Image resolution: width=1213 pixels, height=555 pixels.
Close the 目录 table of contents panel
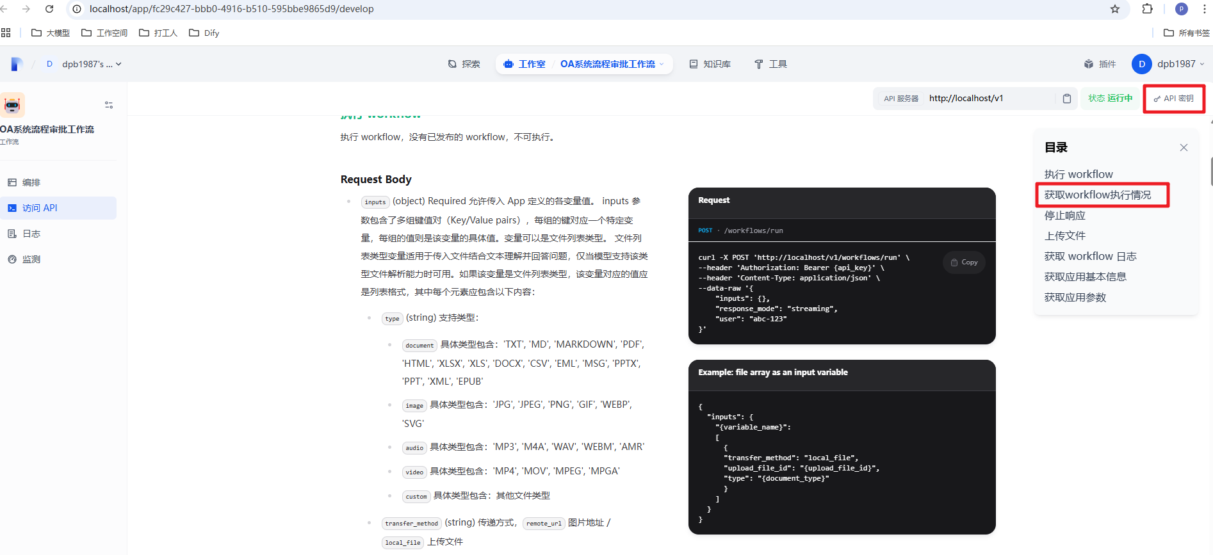pos(1184,148)
